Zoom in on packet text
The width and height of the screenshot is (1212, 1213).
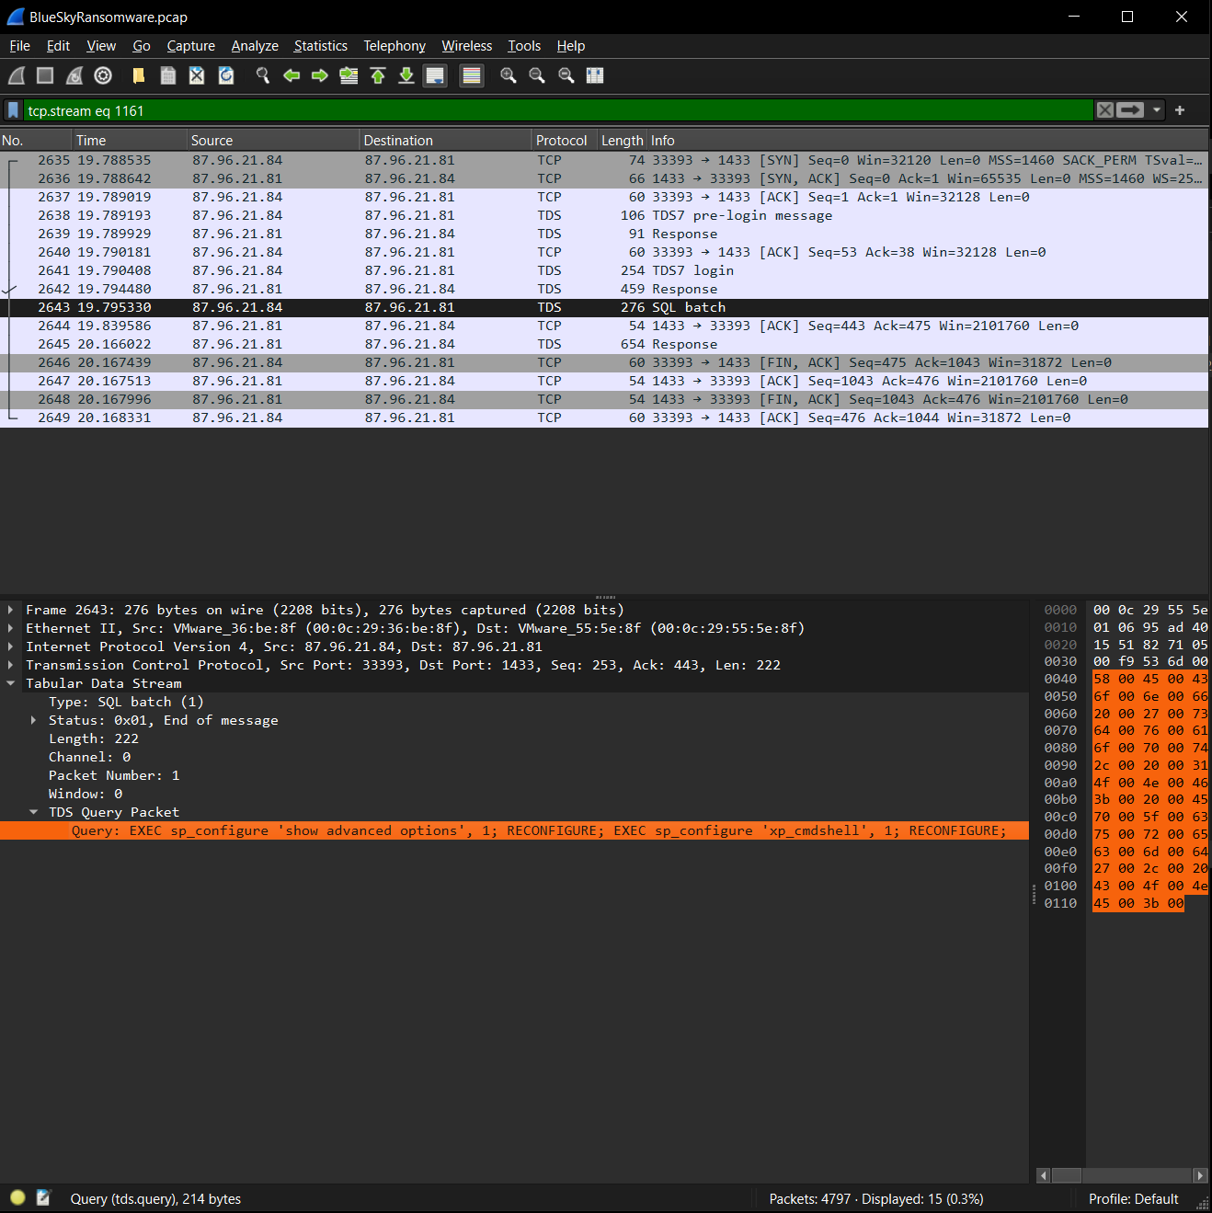(509, 75)
